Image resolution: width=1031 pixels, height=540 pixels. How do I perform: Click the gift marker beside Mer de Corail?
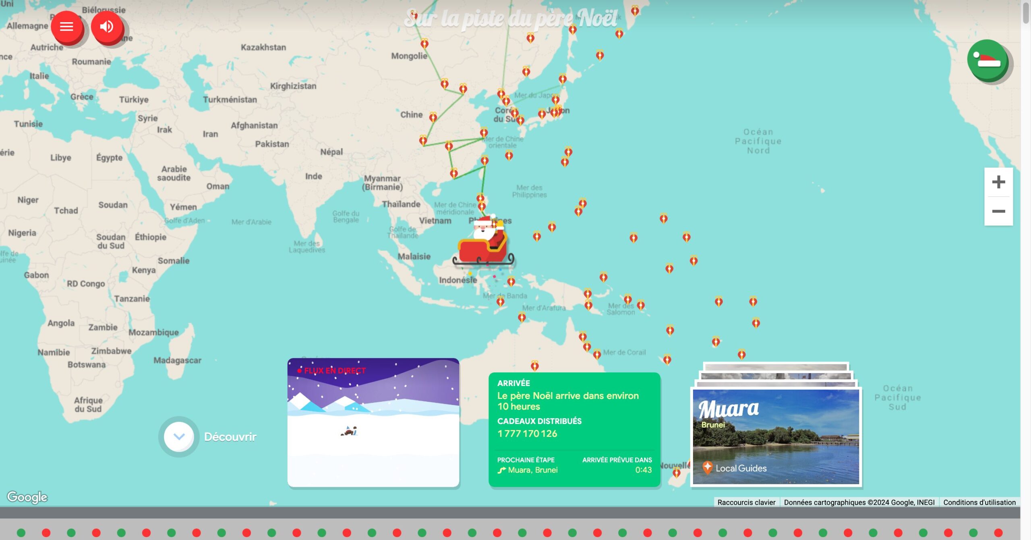pos(597,354)
